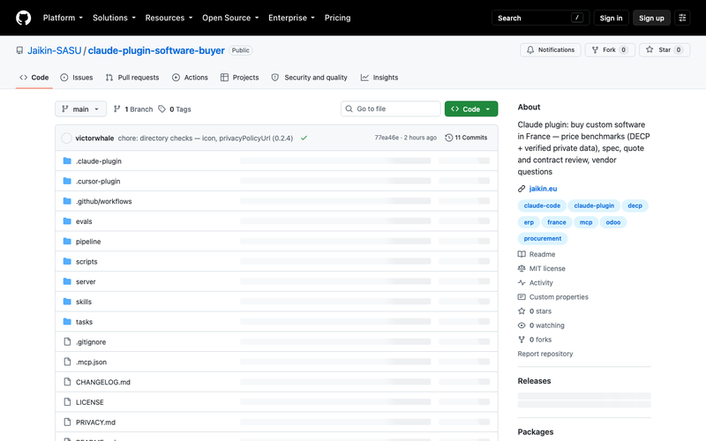This screenshot has height=441, width=706.
Task: Open the claude-plugin-software-buyer repository link
Action: (156, 50)
